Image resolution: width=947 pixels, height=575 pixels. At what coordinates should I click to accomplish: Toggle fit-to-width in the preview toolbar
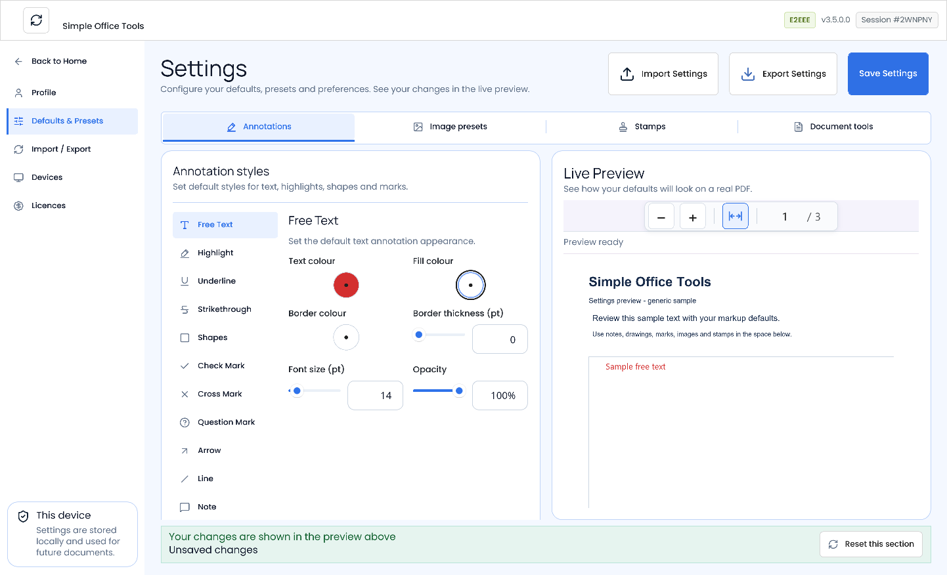736,216
